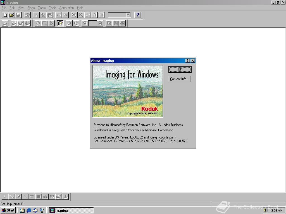286x214 pixels.
Task: Click the Zoom Out magnifier icon
Action: (81, 15)
